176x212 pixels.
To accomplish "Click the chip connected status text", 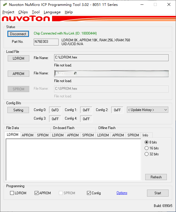I will click(x=65, y=33).
